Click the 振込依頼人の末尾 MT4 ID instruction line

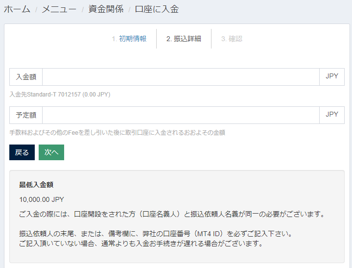[x=155, y=234]
